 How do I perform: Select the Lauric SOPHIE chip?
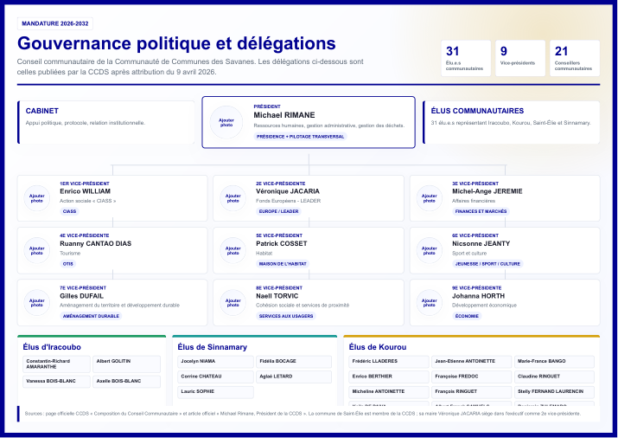click(215, 392)
